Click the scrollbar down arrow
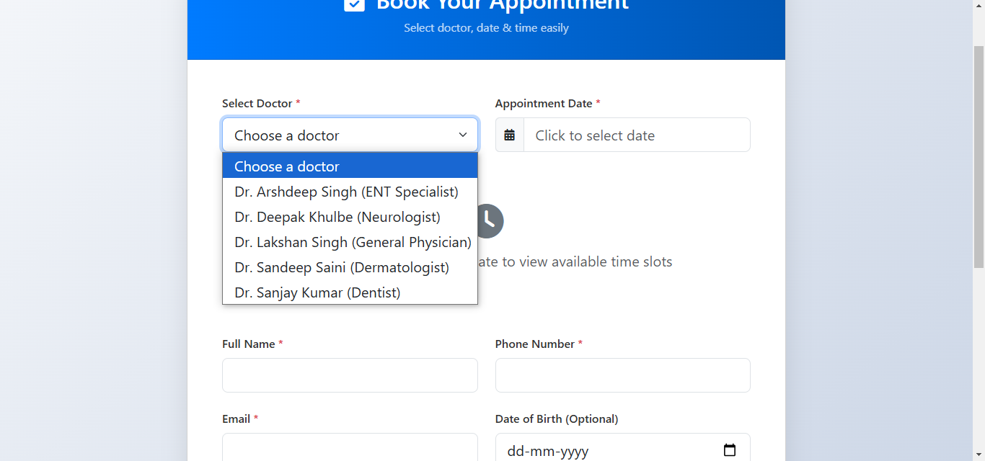Viewport: 985px width, 461px height. coord(979,455)
